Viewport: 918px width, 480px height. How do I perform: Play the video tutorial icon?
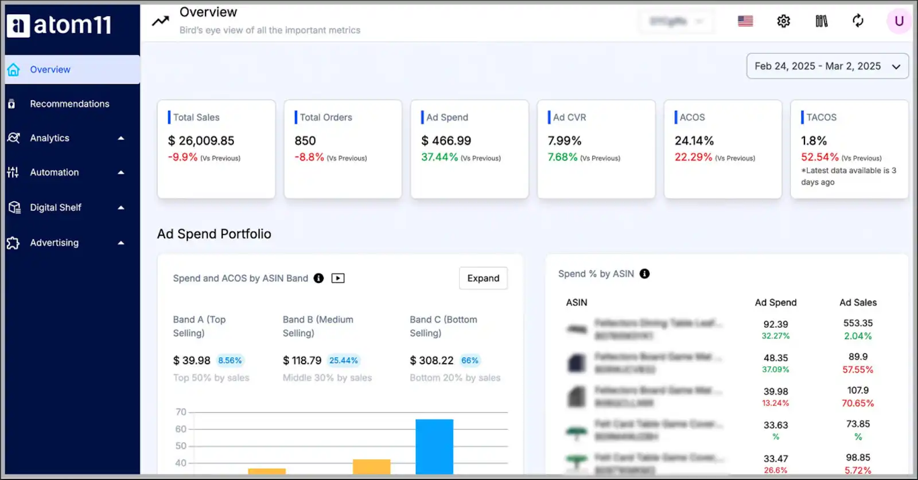(x=338, y=278)
